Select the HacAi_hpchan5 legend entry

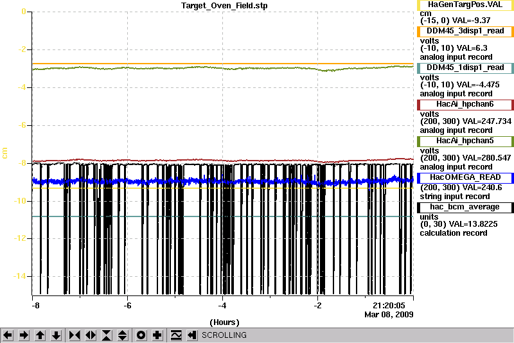[x=465, y=141]
